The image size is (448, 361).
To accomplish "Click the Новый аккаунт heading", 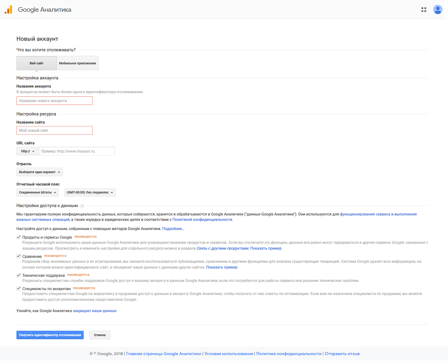I will pos(37,39).
